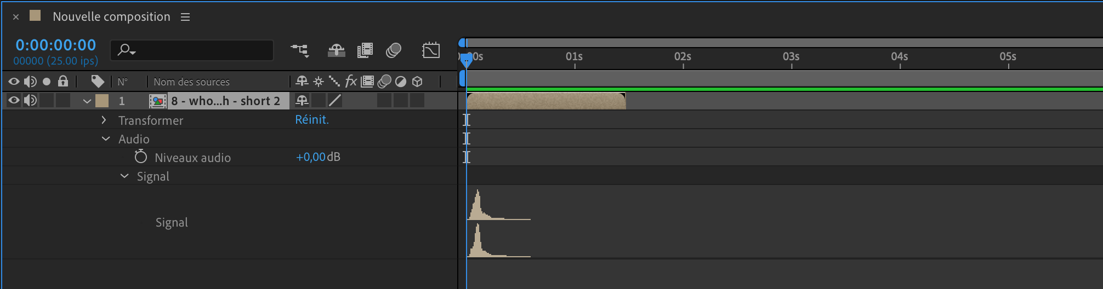This screenshot has height=289, width=1103.
Task: Click the Nom des sources column header
Action: click(191, 82)
